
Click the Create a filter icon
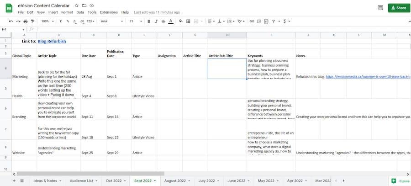coord(274,21)
